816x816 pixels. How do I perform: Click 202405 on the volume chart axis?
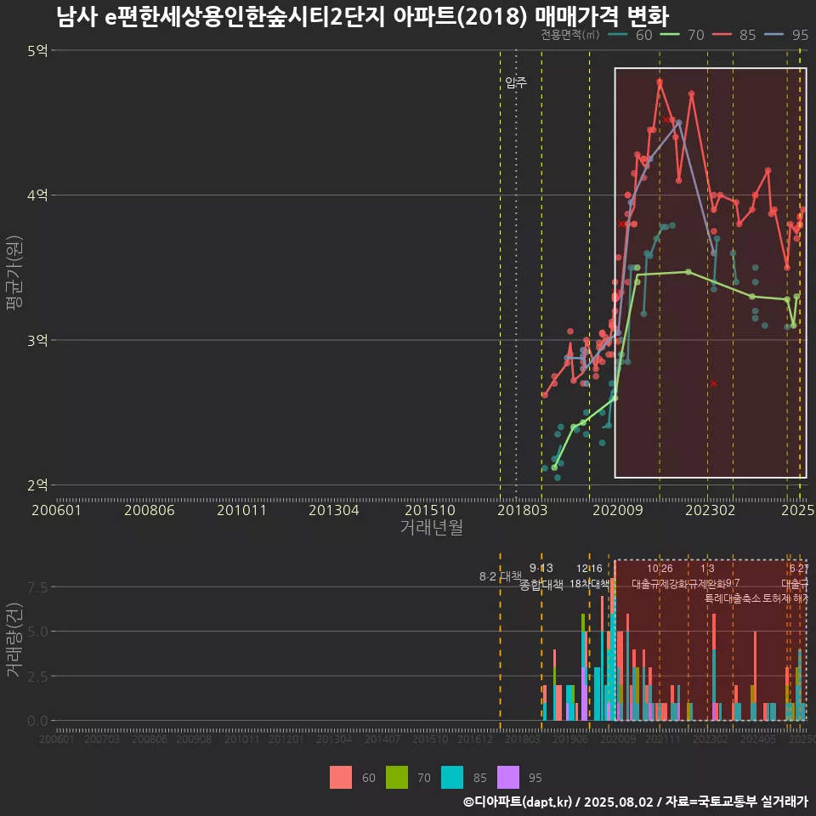point(758,739)
